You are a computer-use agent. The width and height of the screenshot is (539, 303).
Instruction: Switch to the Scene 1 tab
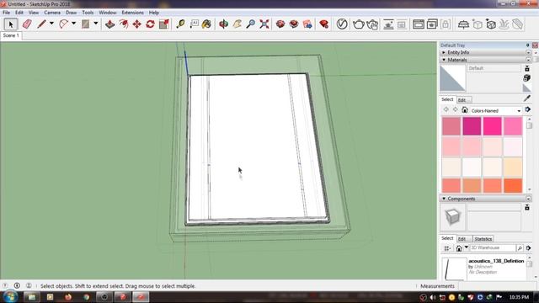click(11, 35)
